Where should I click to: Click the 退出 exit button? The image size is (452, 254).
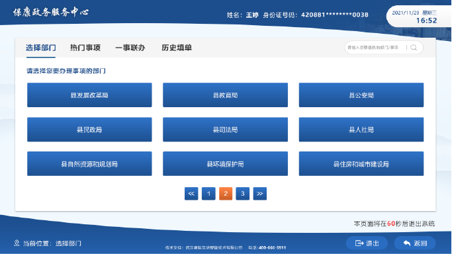[367, 243]
